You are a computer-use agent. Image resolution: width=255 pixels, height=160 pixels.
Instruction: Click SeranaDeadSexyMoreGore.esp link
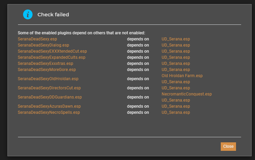[47, 70]
